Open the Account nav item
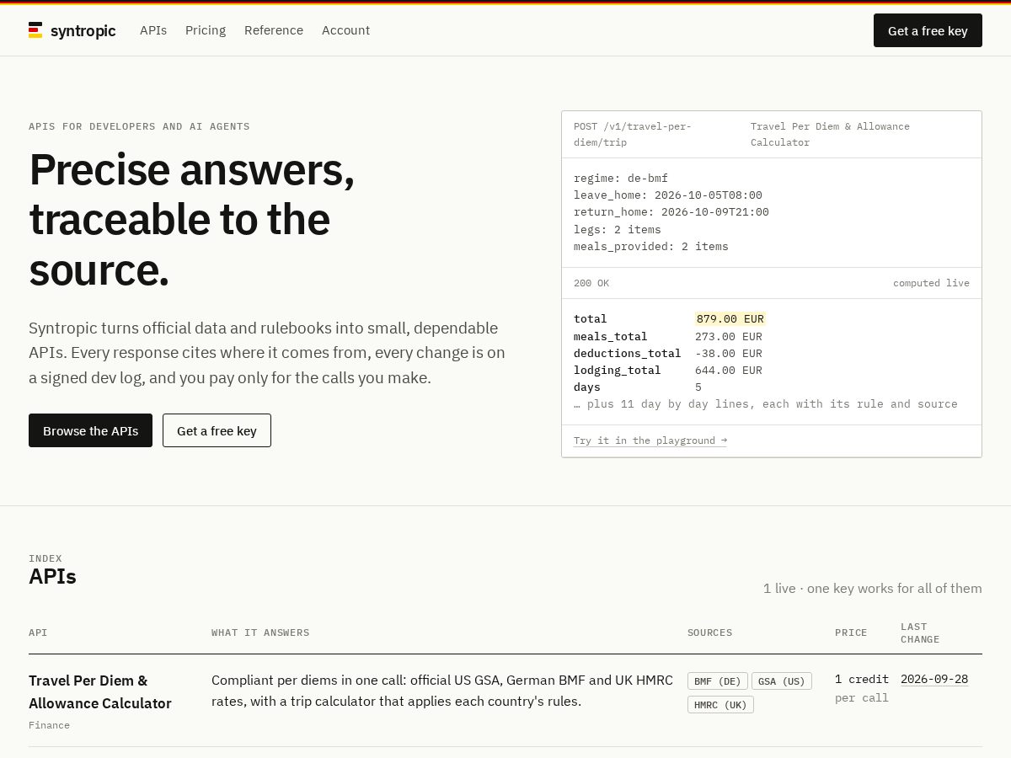This screenshot has height=758, width=1011. pyautogui.click(x=345, y=30)
